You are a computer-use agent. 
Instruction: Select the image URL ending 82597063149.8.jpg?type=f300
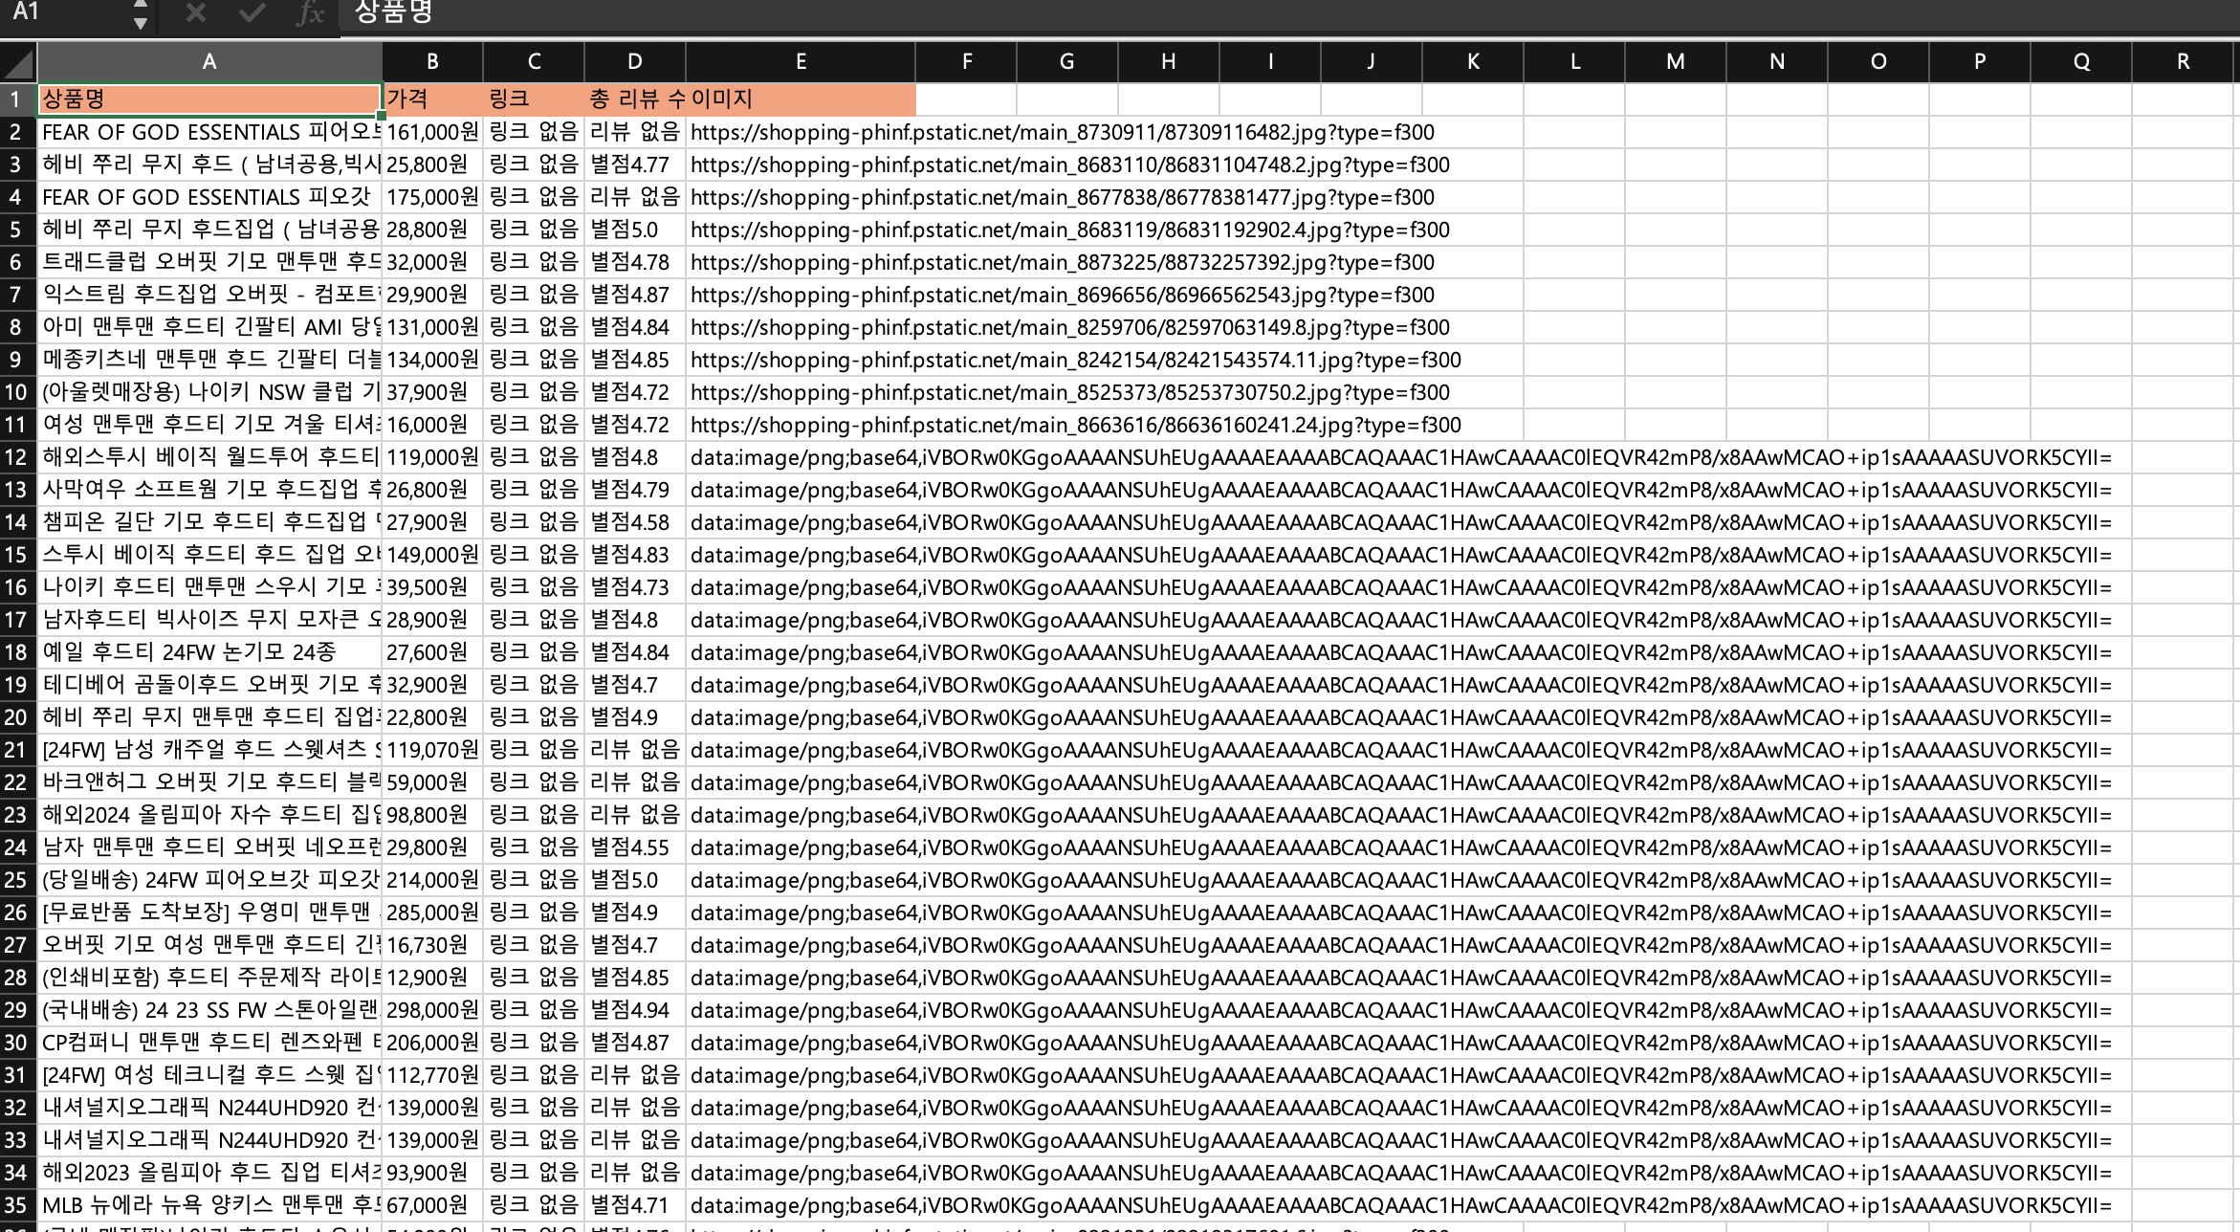coord(1070,327)
